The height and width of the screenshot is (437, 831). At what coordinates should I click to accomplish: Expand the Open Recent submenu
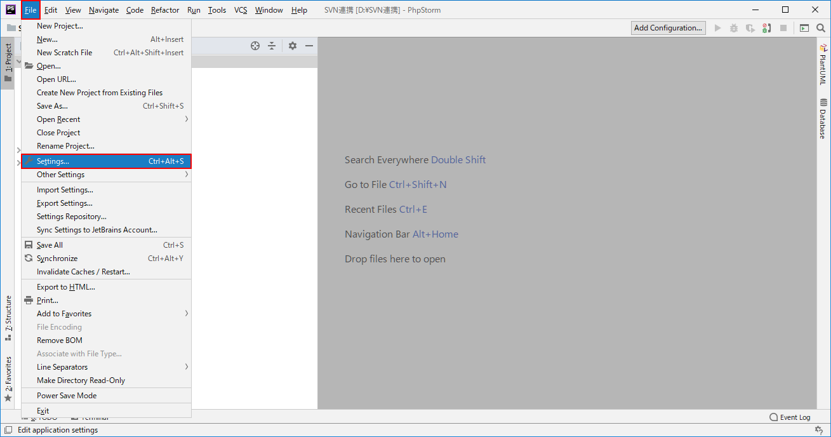(106, 119)
